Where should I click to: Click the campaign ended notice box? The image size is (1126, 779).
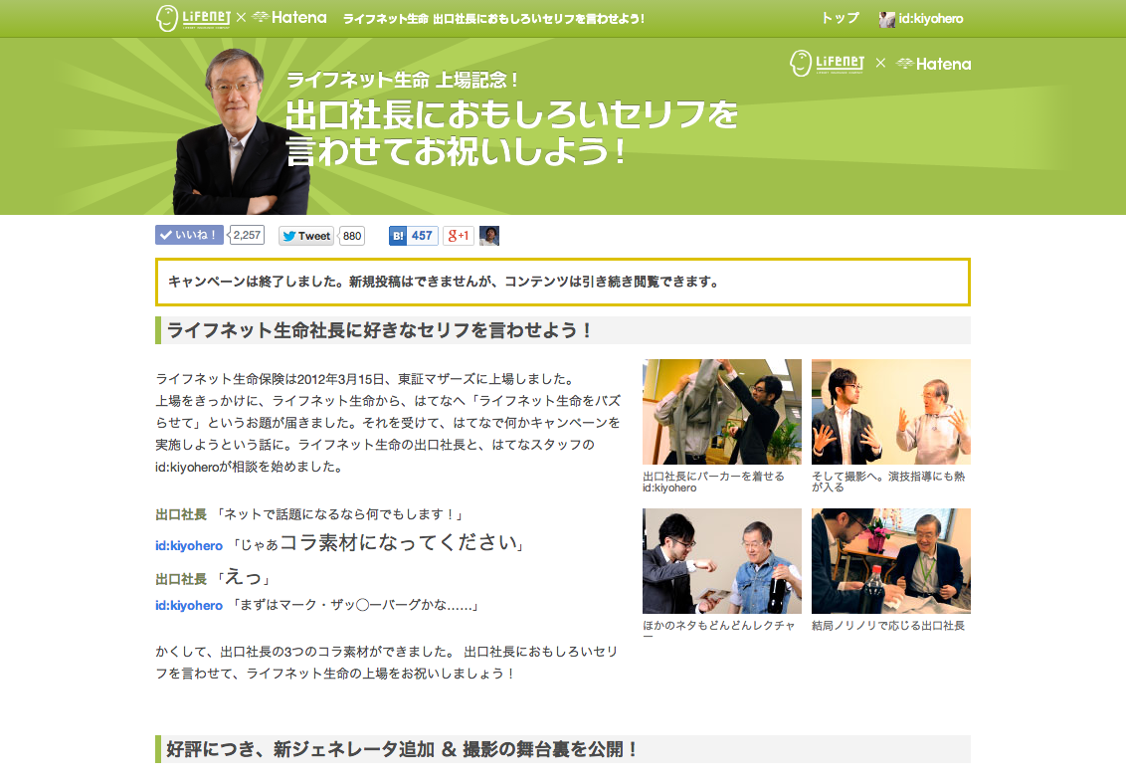click(x=563, y=282)
